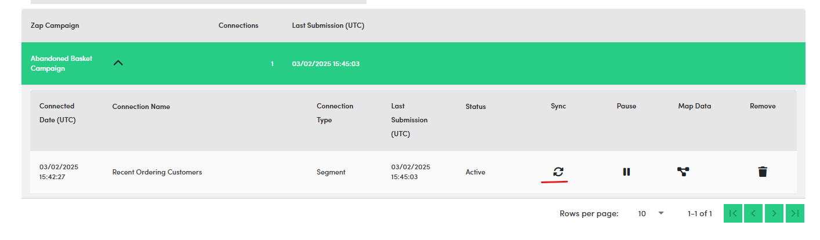This screenshot has height=240, width=820.
Task: Click the Connection Type column header
Action: 335,113
